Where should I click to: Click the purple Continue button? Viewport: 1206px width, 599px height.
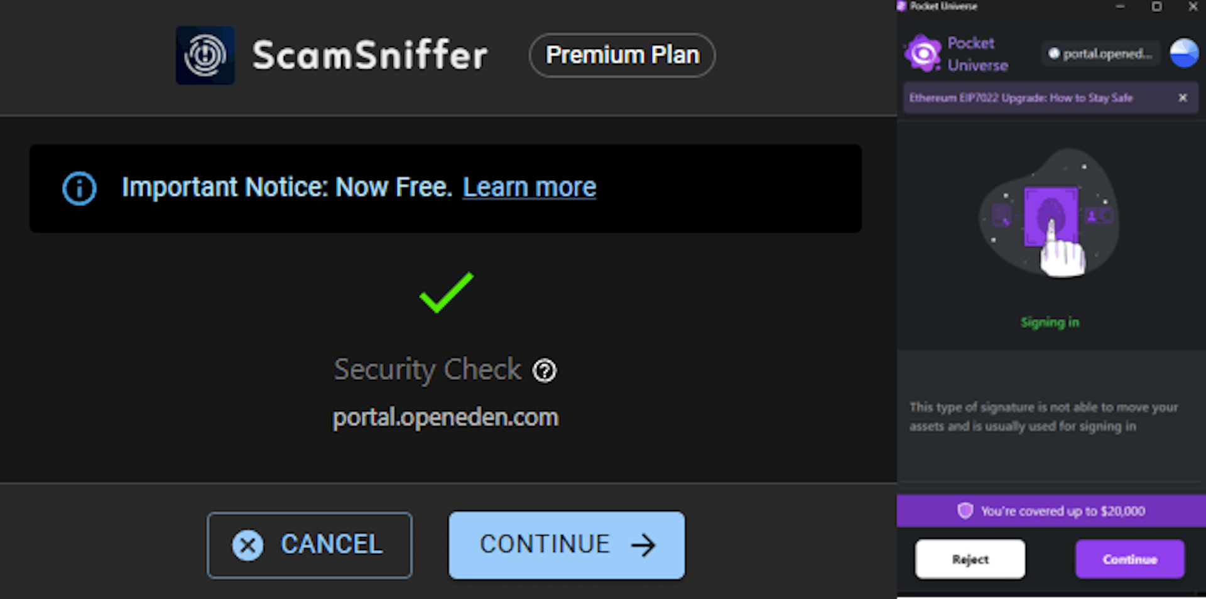(1130, 559)
